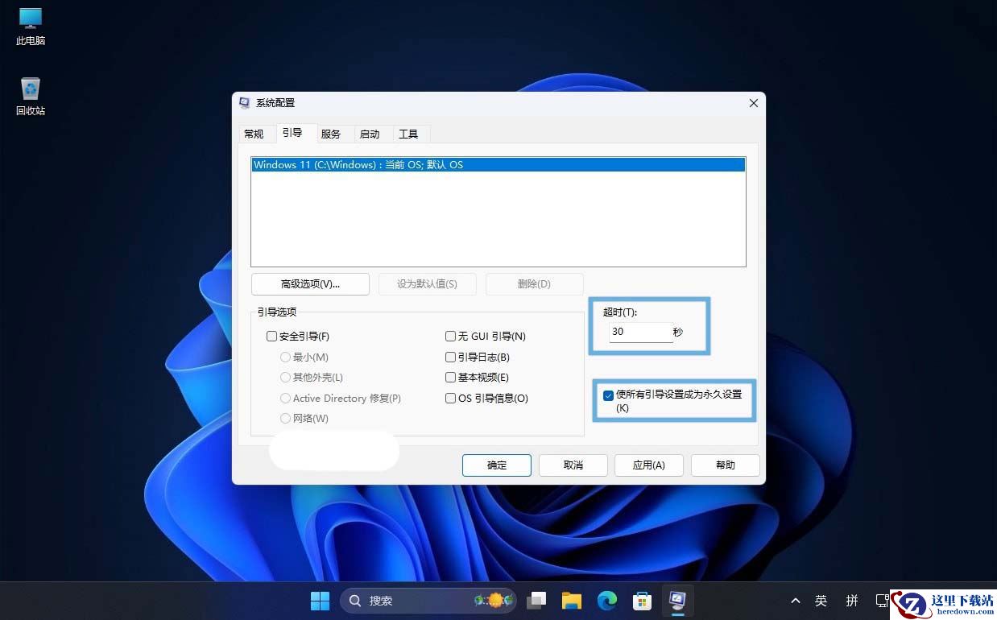The height and width of the screenshot is (620, 997).
Task: Click the 超时(T) seconds input field
Action: click(x=641, y=332)
